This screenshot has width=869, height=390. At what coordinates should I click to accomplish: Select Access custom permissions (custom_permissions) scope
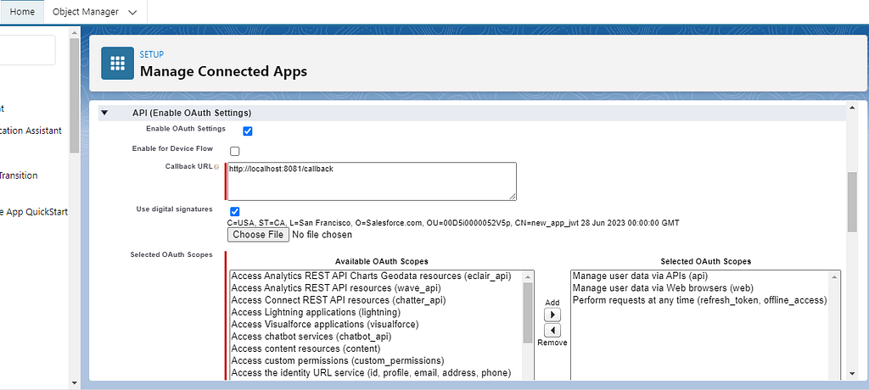pyautogui.click(x=338, y=360)
